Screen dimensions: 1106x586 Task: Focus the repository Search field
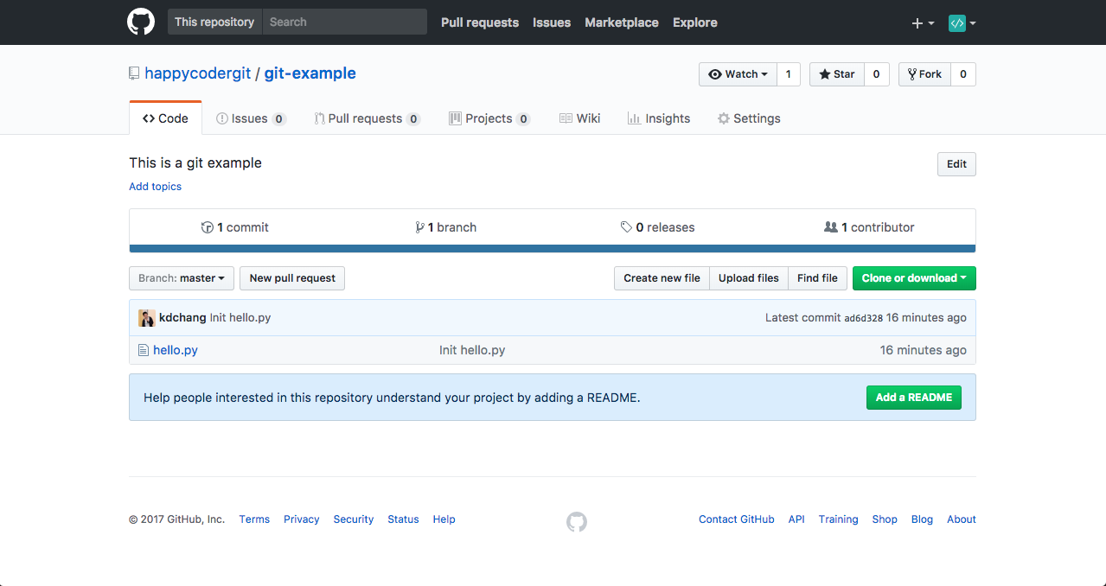344,22
